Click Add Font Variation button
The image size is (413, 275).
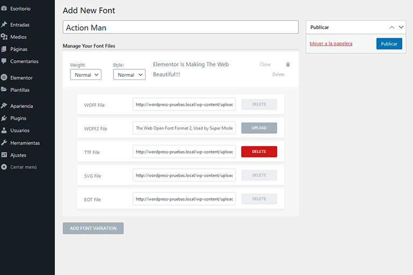(93, 228)
